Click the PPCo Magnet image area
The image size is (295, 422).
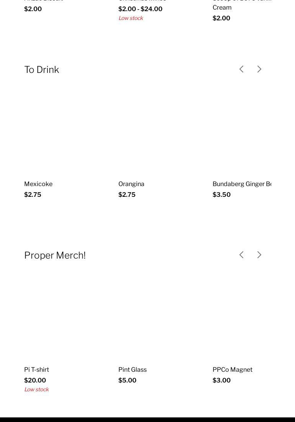pyautogui.click(x=242, y=316)
